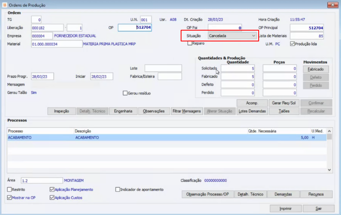Click the Prazo Progr. date field
The height and width of the screenshot is (215, 341).
pyautogui.click(x=43, y=76)
